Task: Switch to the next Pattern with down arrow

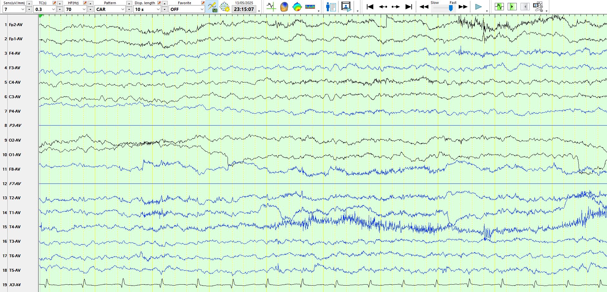Action: (x=129, y=10)
